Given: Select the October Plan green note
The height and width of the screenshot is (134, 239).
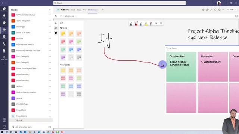Looking at the screenshot, I should pyautogui.click(x=181, y=67).
